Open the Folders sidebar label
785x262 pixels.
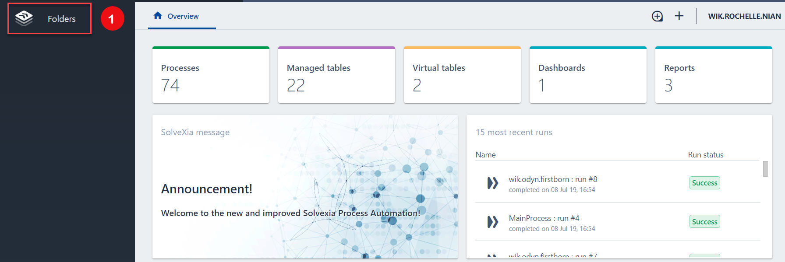[x=61, y=19]
